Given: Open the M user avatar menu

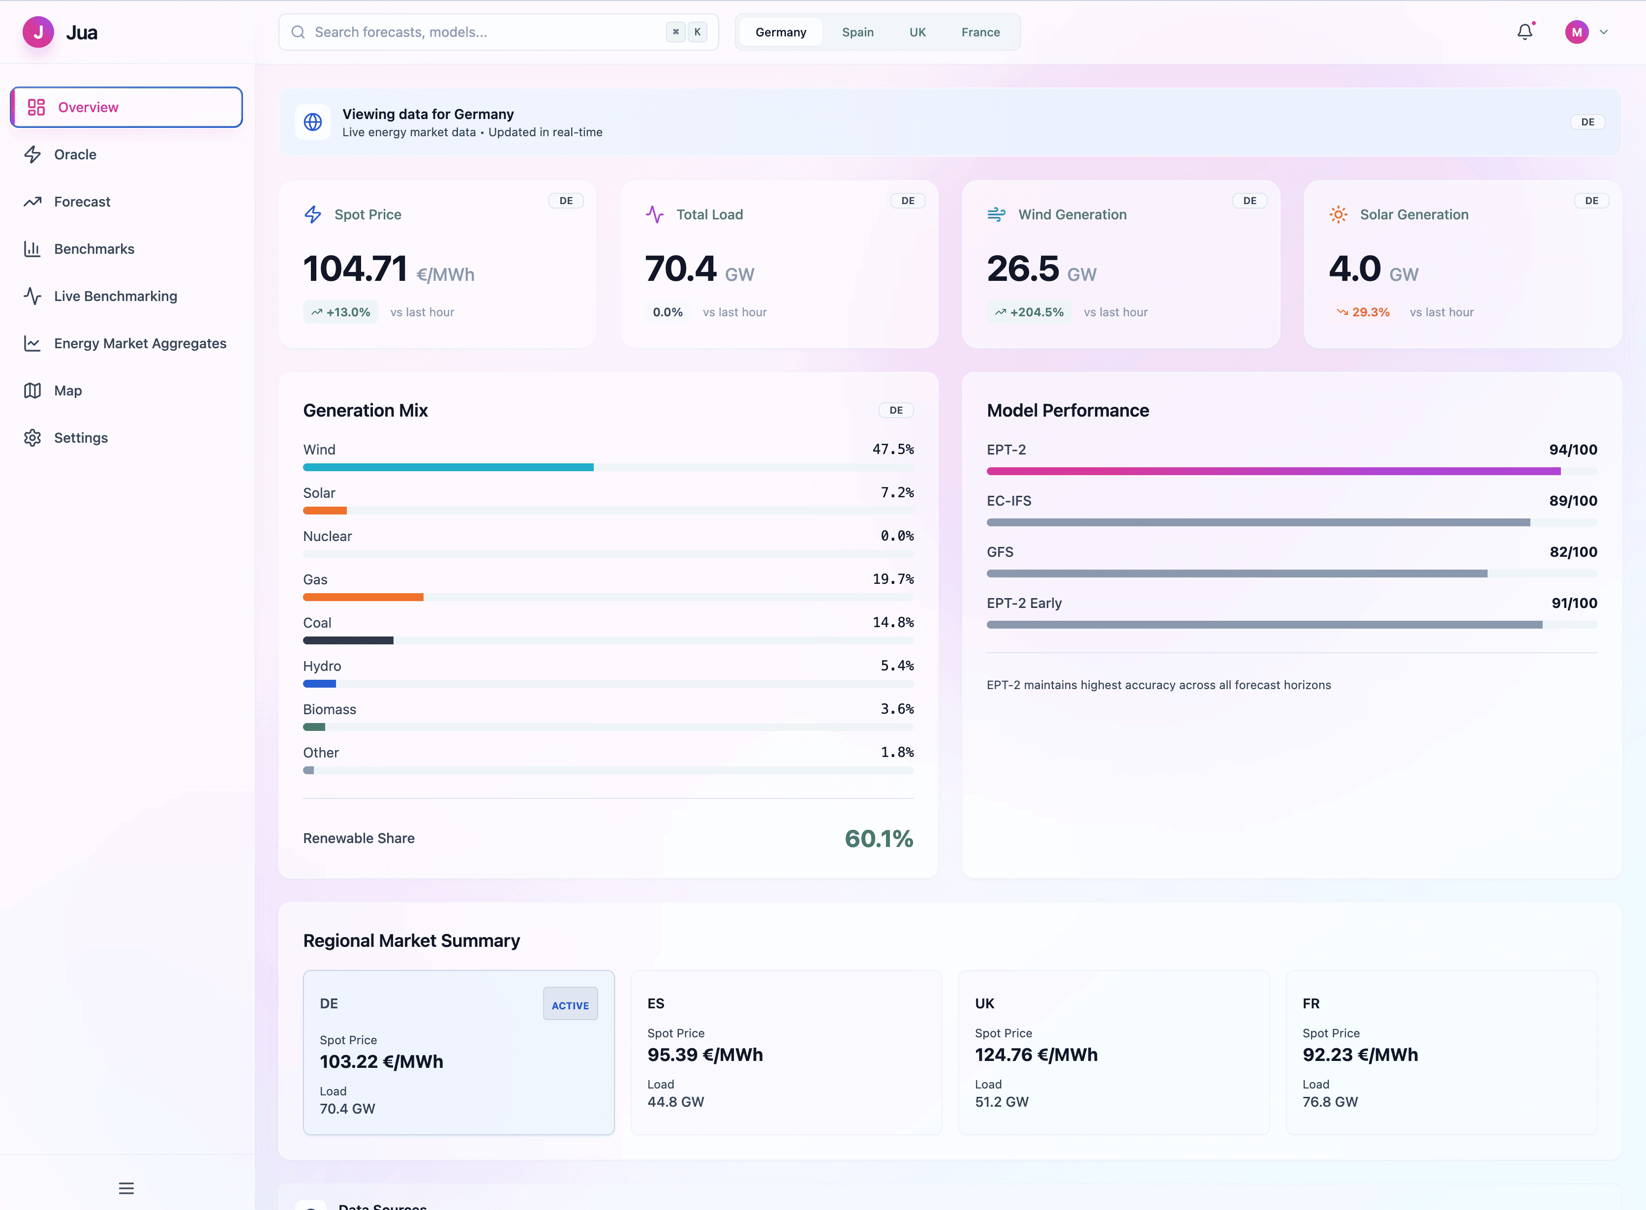Looking at the screenshot, I should pyautogui.click(x=1577, y=32).
